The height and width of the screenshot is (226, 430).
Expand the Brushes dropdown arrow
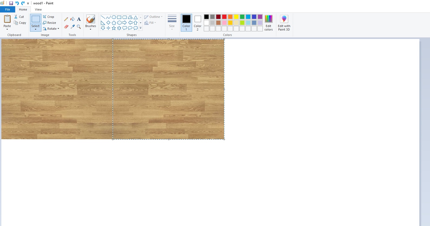pyautogui.click(x=91, y=29)
